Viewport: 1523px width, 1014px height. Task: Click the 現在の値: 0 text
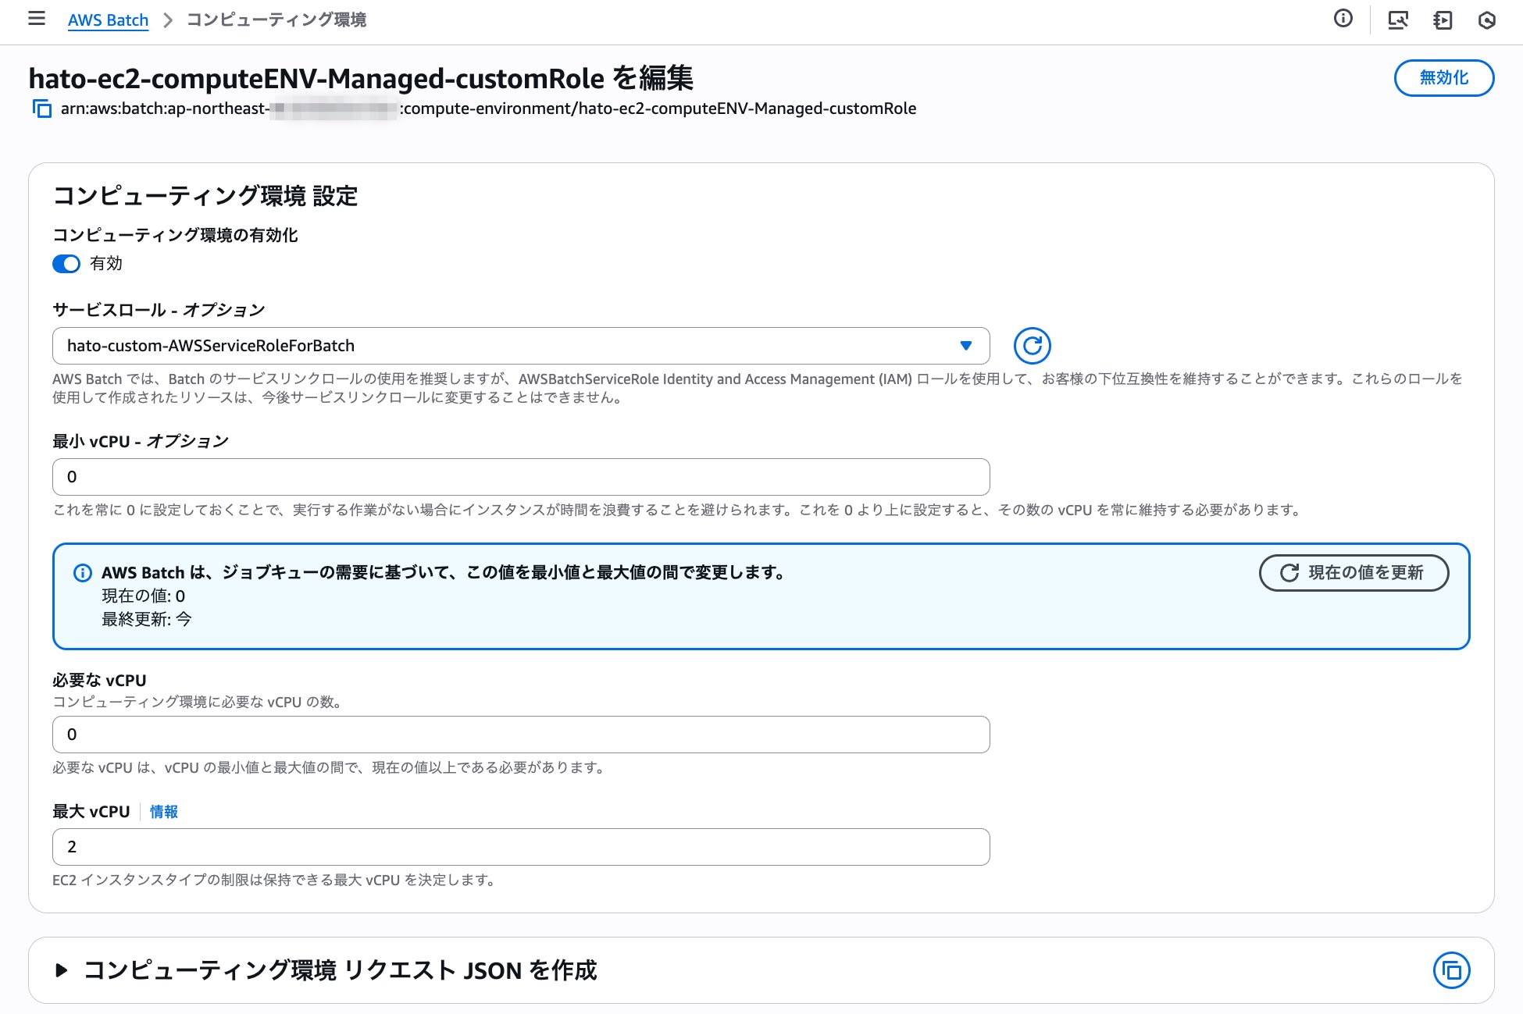[144, 596]
